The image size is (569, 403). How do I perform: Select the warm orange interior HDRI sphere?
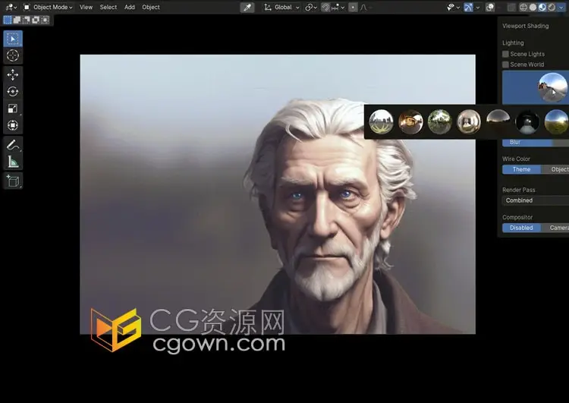(x=410, y=122)
